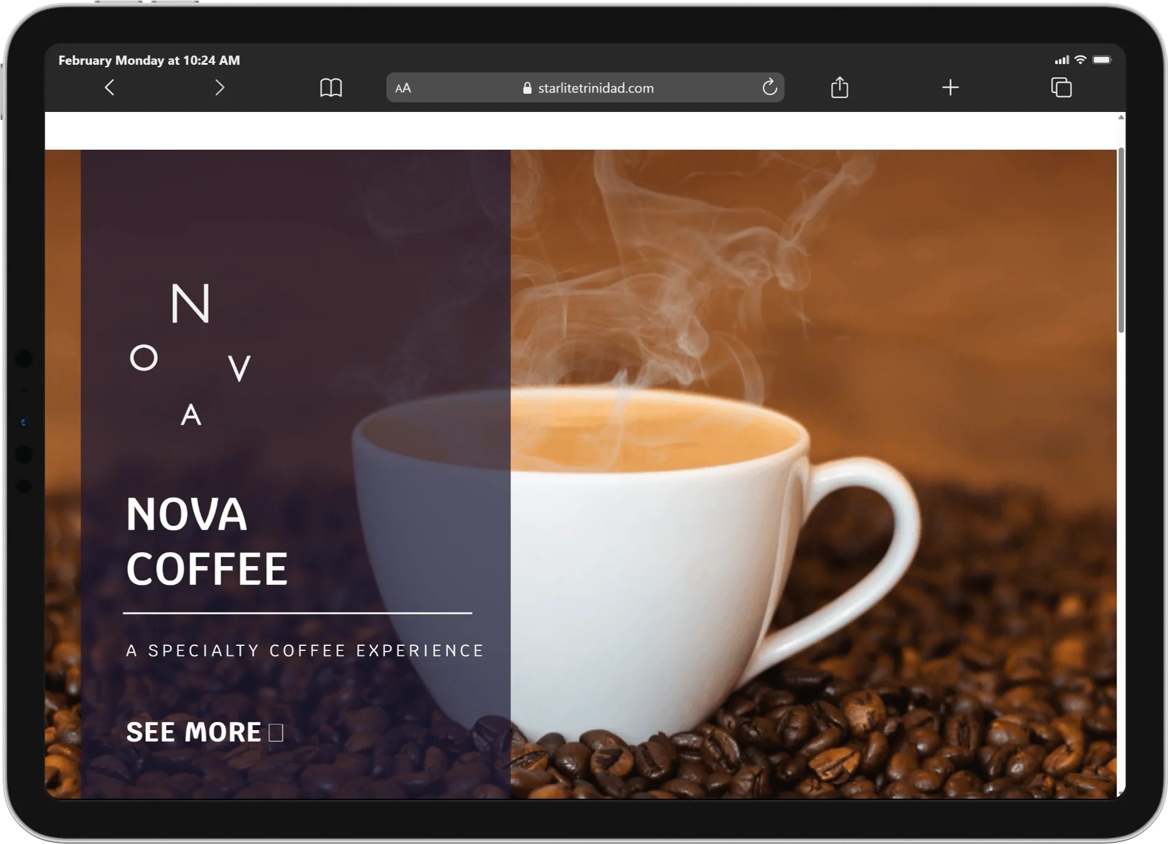Tap the AA reader text settings
This screenshot has width=1168, height=844.
point(403,88)
